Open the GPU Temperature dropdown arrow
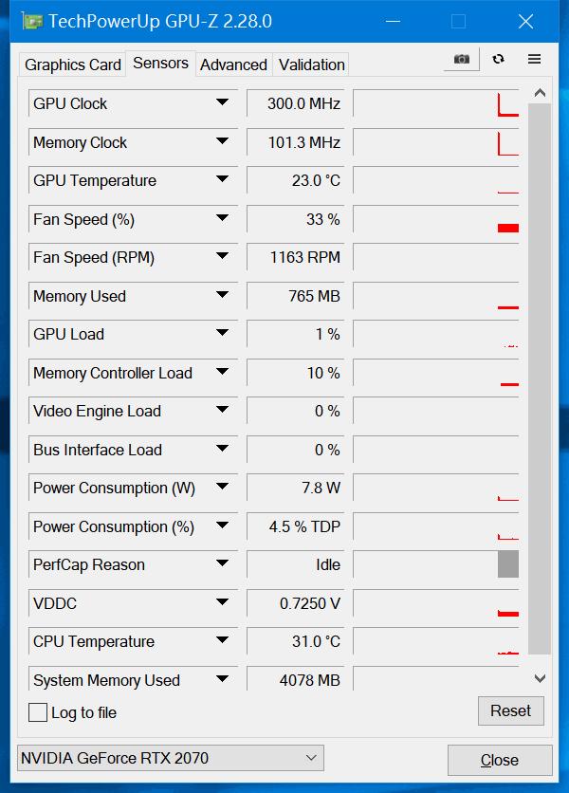The image size is (569, 793). [222, 179]
